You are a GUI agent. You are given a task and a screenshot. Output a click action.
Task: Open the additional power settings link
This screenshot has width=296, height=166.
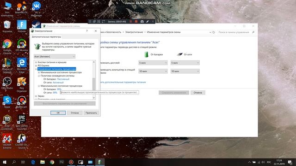pos(123,82)
